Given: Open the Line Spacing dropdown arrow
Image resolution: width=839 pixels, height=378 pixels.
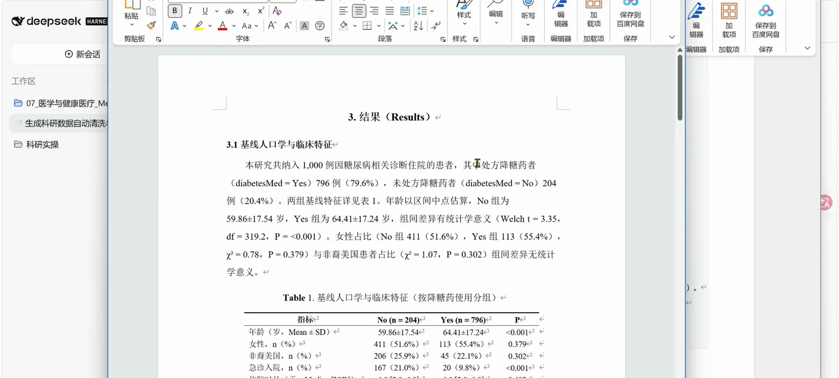Looking at the screenshot, I should [432, 11].
